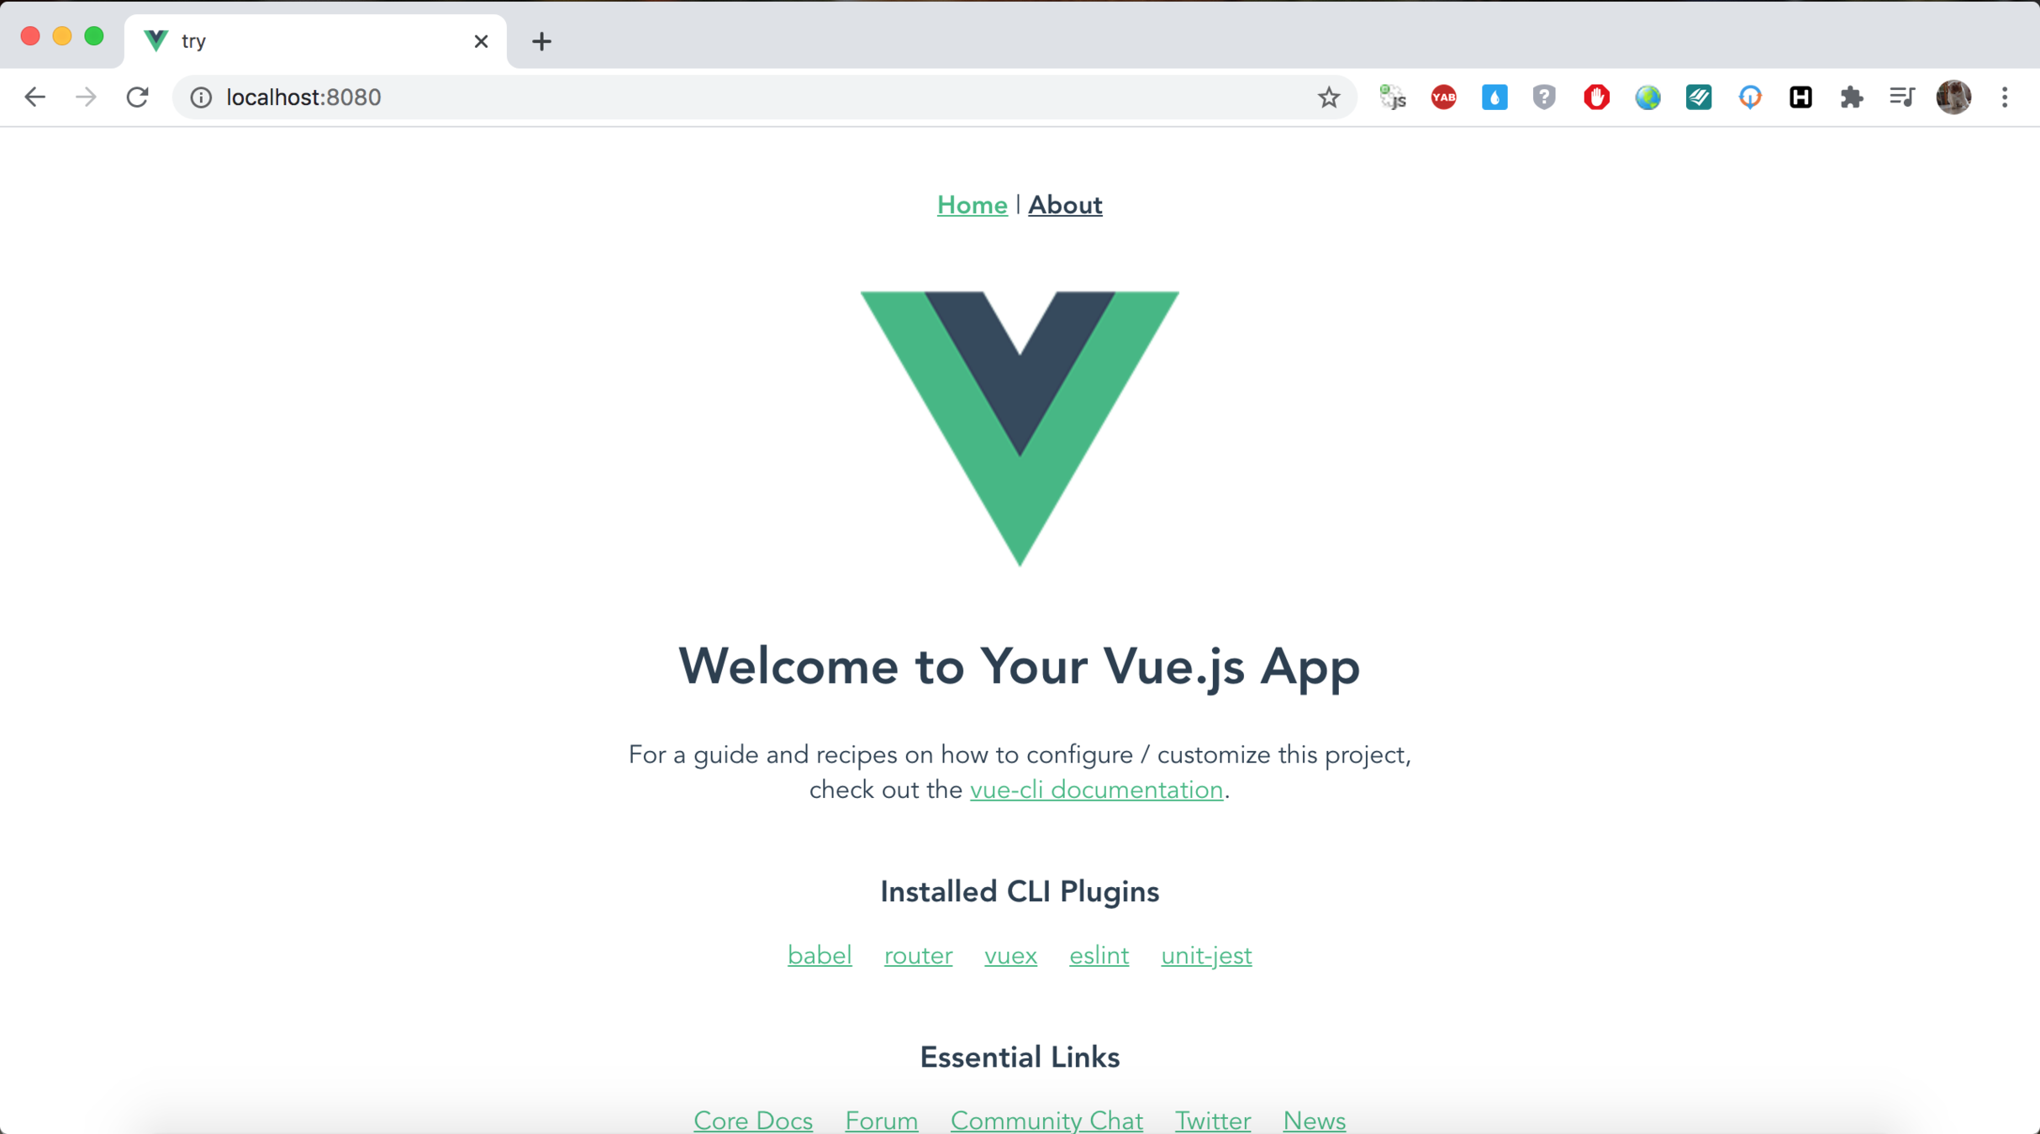View site information icon in address bar
The width and height of the screenshot is (2040, 1134).
[201, 97]
